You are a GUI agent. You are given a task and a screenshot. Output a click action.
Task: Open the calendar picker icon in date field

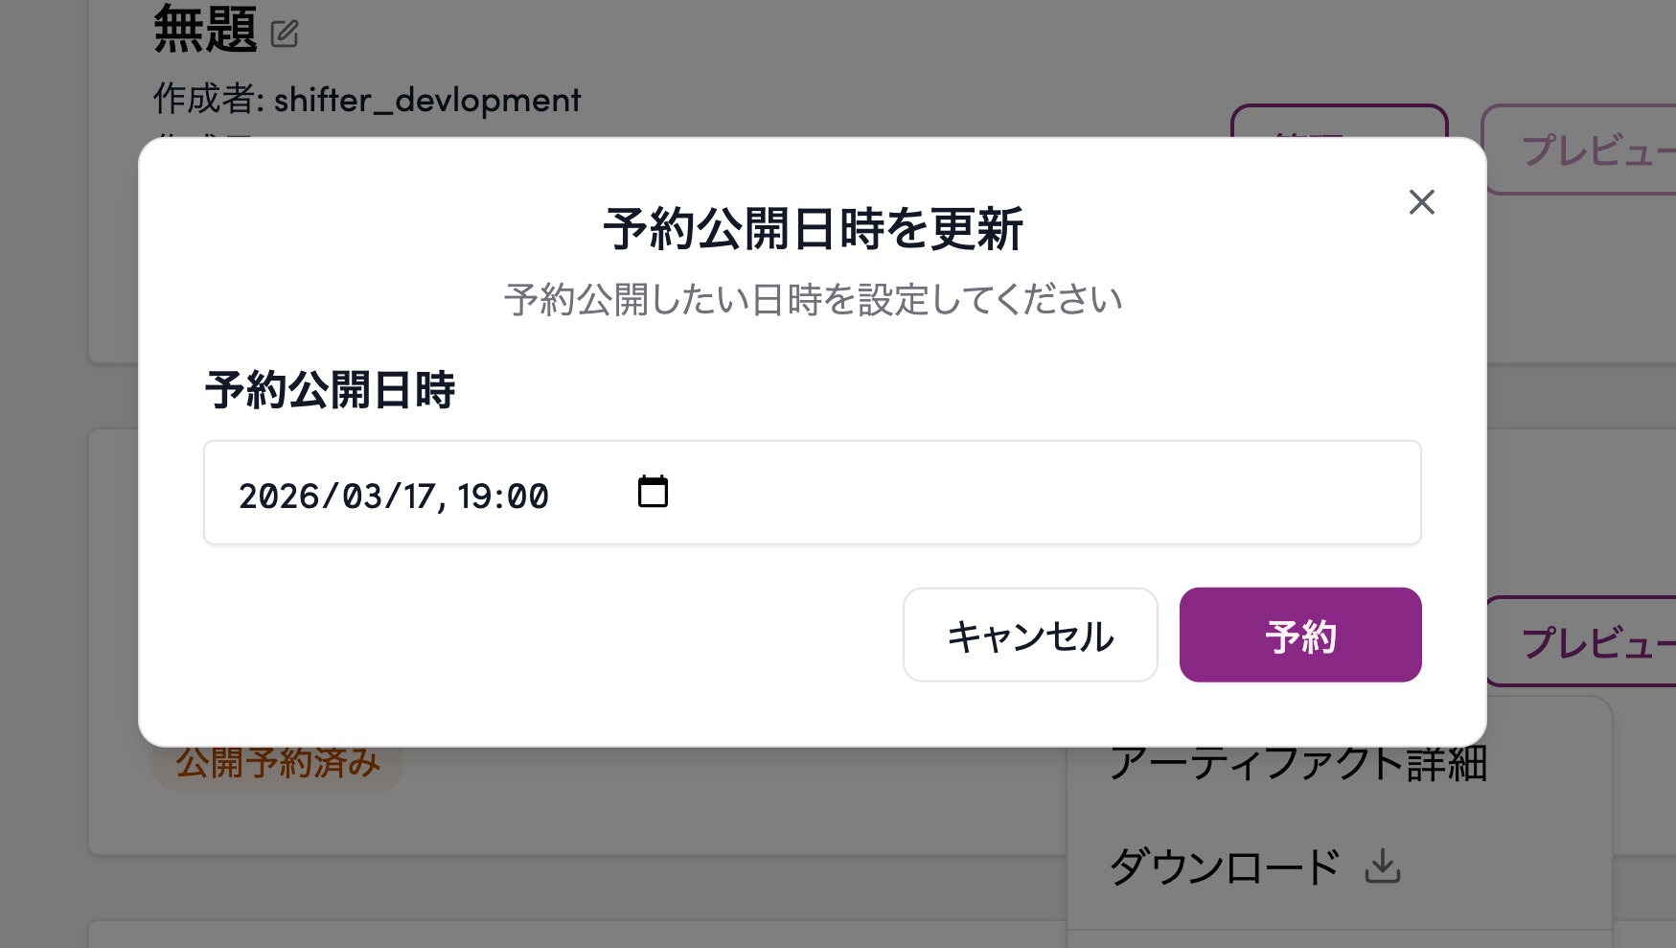653,492
